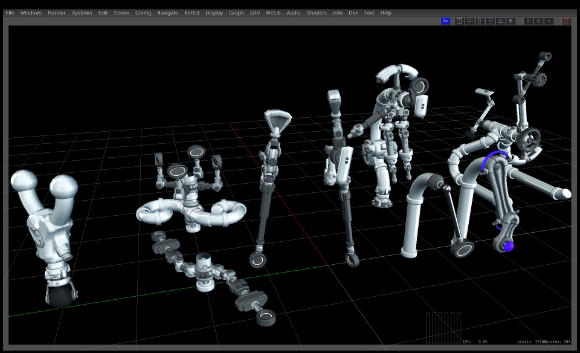Select the top-bracket view preset icon

coord(469,21)
